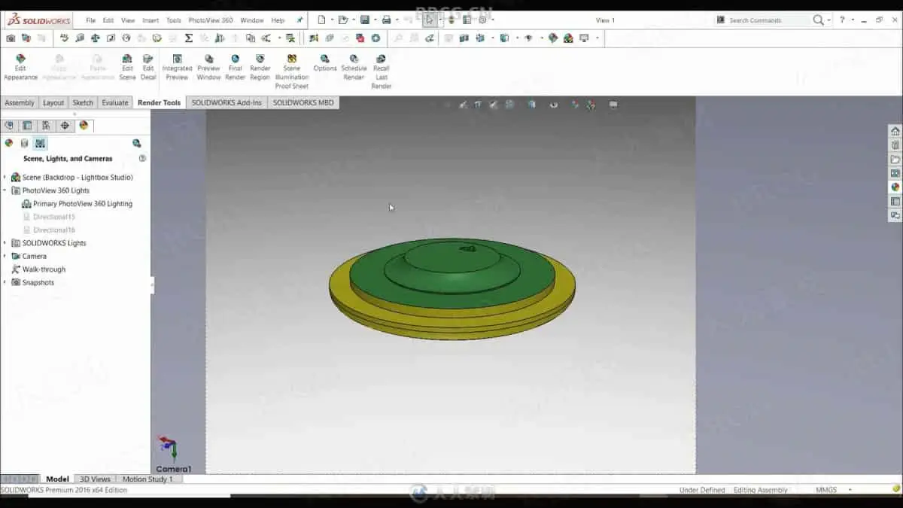
Task: Click the Edit Appearance tool
Action: tap(20, 67)
